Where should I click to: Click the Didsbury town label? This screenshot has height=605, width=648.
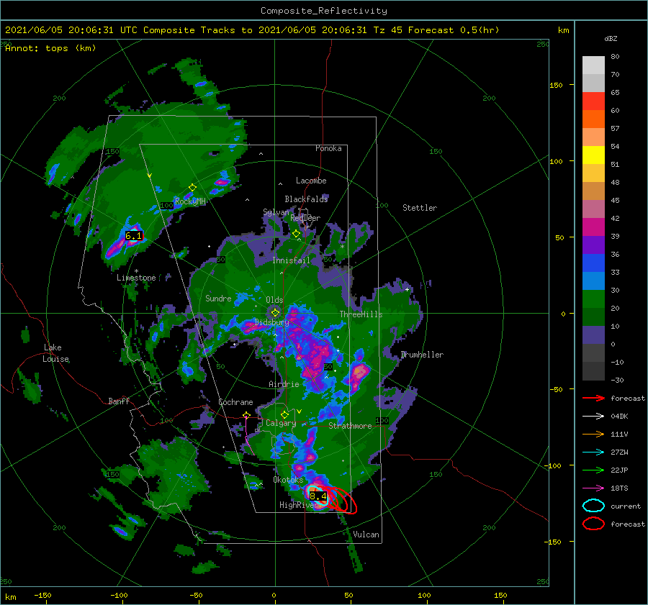point(272,322)
